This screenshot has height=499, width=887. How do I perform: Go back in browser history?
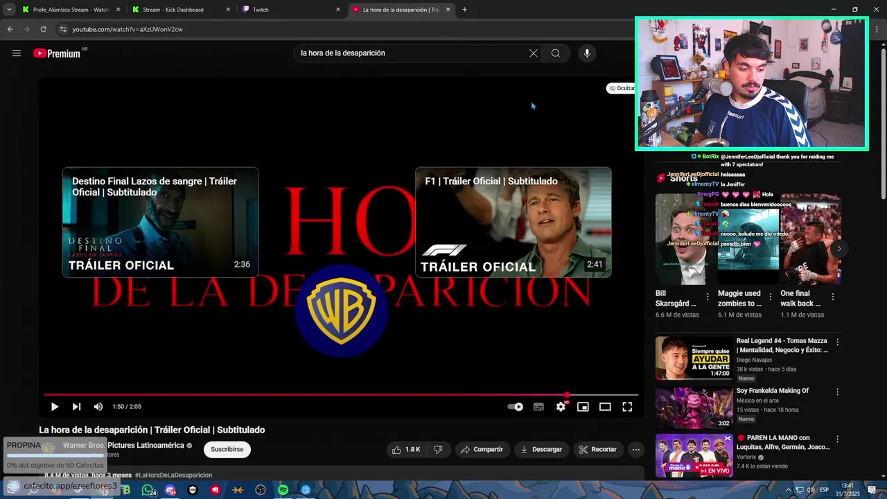tap(10, 29)
